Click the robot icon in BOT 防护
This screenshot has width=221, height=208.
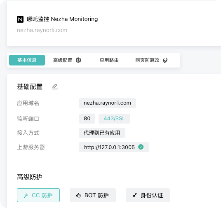point(79,195)
